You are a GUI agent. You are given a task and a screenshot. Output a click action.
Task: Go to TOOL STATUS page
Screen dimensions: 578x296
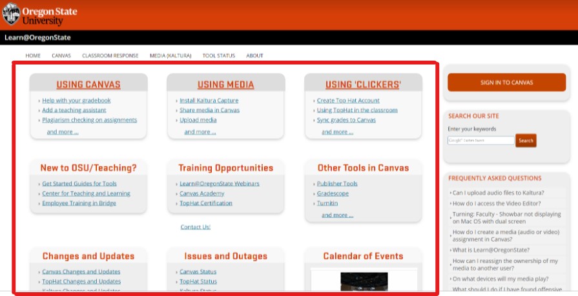[x=218, y=55]
